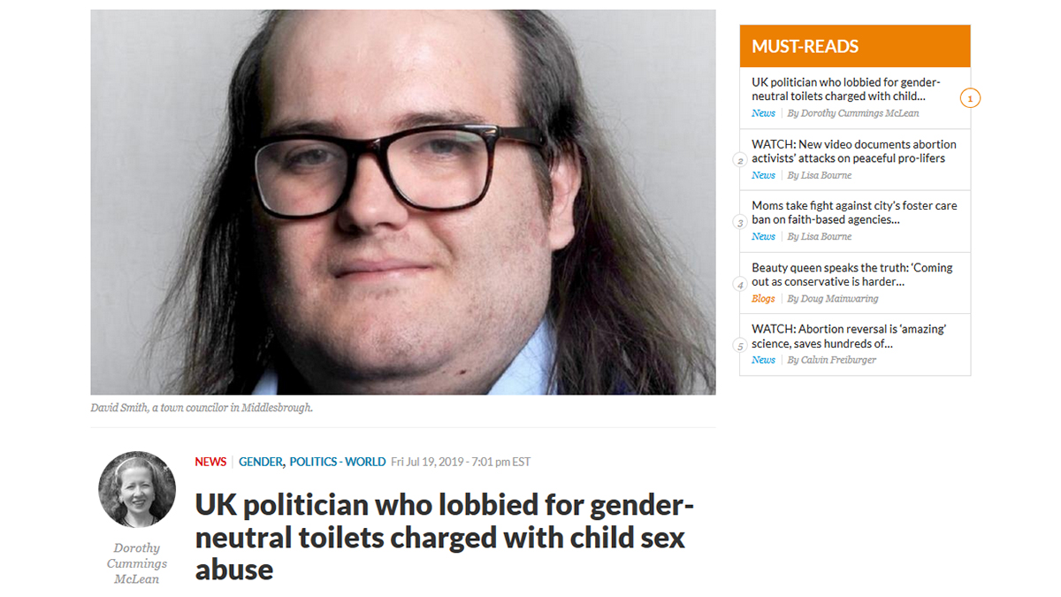Open the Abortion reversal is 'amazing' story
The image size is (1061, 597).
tap(850, 336)
